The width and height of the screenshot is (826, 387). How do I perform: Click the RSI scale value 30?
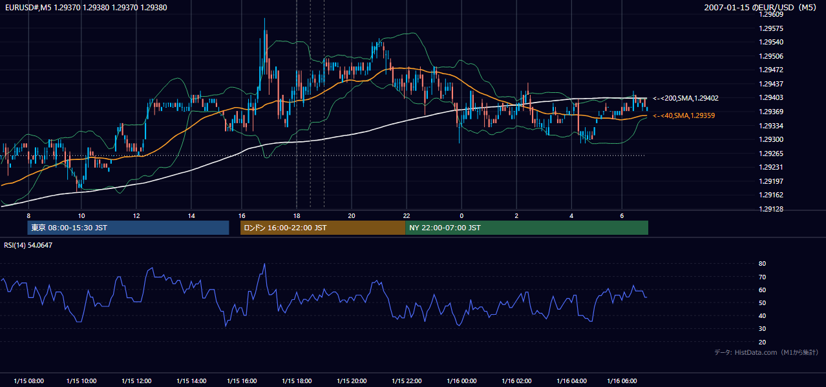762,329
